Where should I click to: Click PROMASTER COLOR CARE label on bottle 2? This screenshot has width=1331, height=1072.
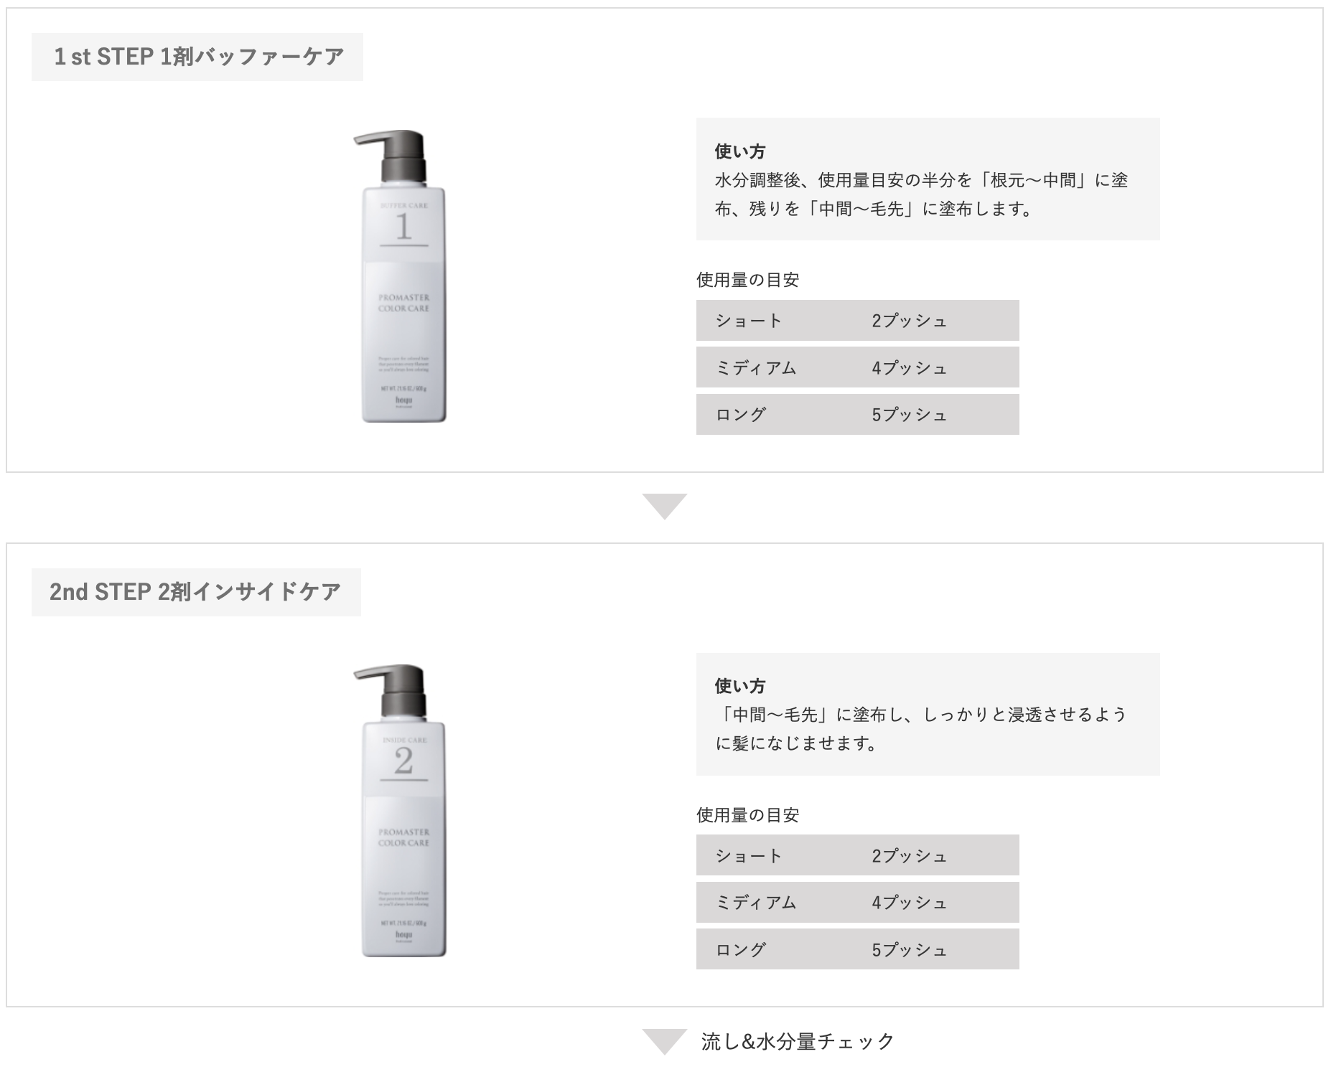403,837
